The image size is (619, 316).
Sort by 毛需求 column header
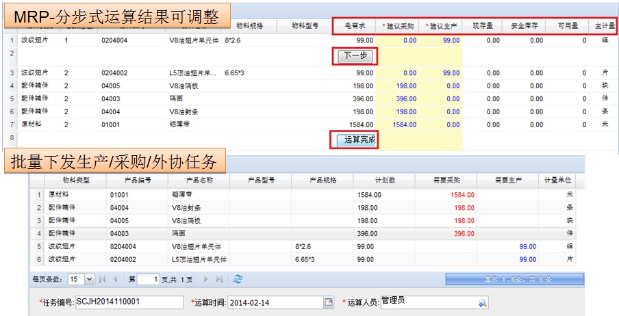click(x=355, y=26)
